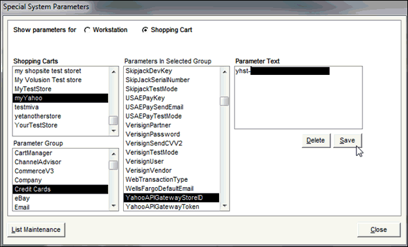Click inside the Parameter Text box
Viewport: 408px width, 247px height.
(x=299, y=98)
